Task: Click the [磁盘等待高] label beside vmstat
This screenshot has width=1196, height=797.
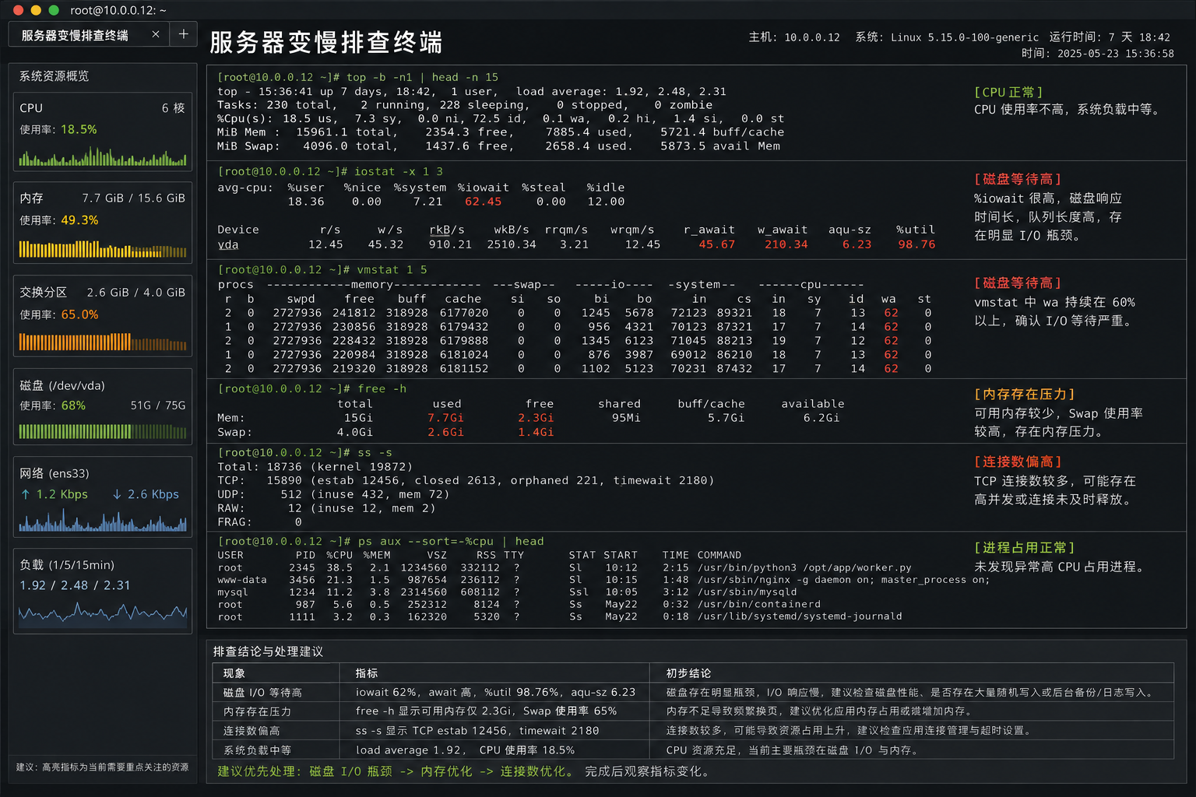Action: (x=1018, y=283)
